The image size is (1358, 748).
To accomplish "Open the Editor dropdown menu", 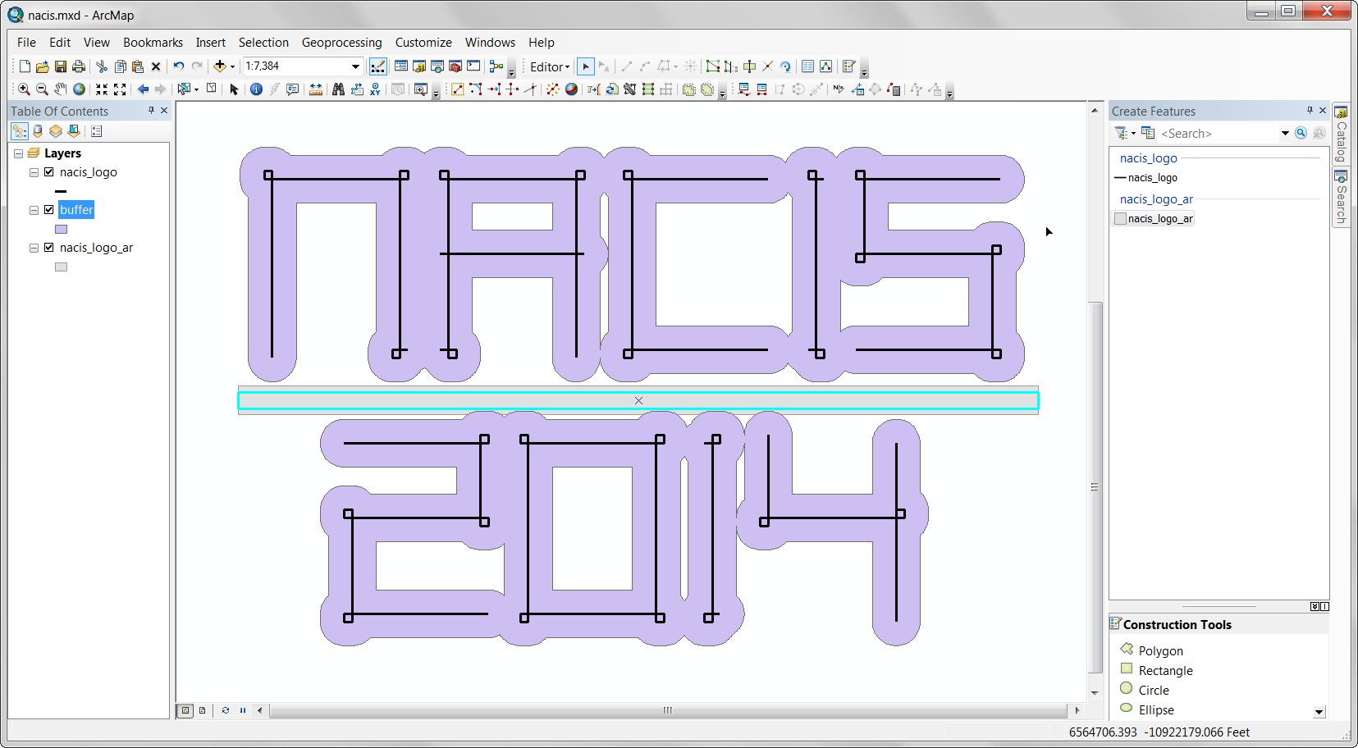I will [x=550, y=67].
